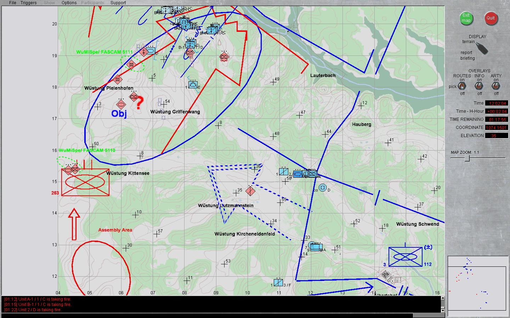Switch the INFO overlay off

click(479, 94)
